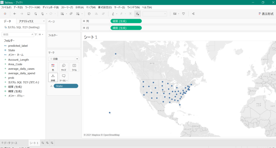276x148 pixels.
Task: Open the Size mark card
Action: pyautogui.click(x=63, y=67)
